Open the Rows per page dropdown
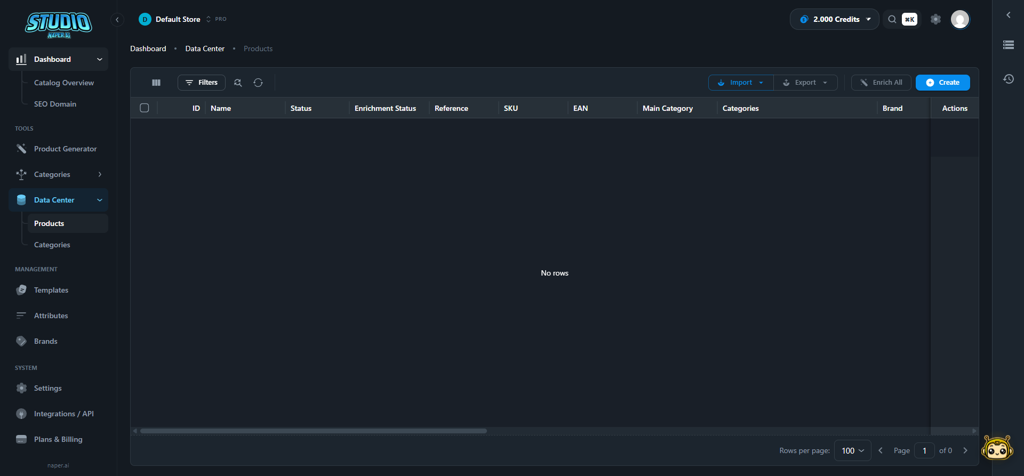Image resolution: width=1024 pixels, height=476 pixels. [x=852, y=450]
